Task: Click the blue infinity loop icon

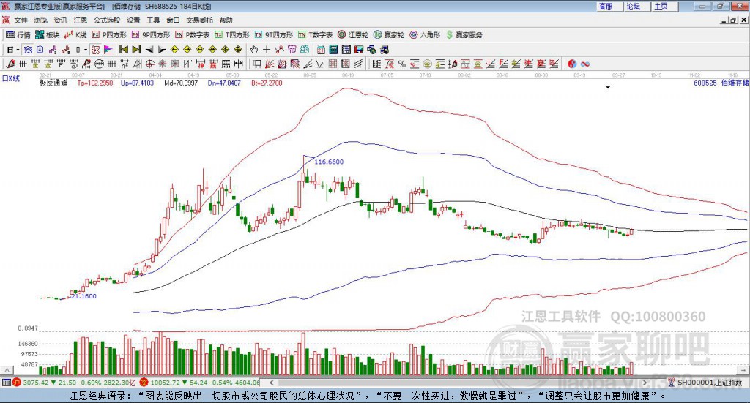Action: pos(585,64)
